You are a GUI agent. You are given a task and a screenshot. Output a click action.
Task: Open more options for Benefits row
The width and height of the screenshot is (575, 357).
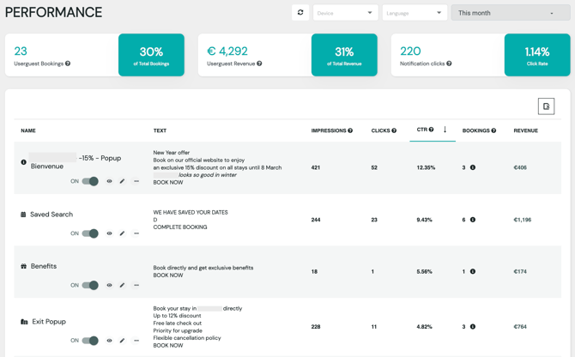point(136,286)
